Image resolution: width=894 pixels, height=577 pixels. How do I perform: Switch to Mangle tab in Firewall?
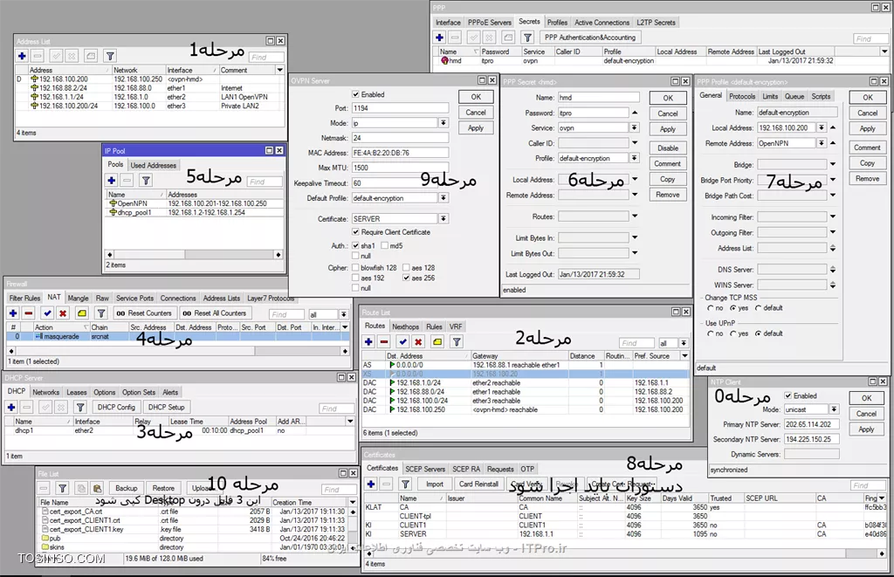78,299
